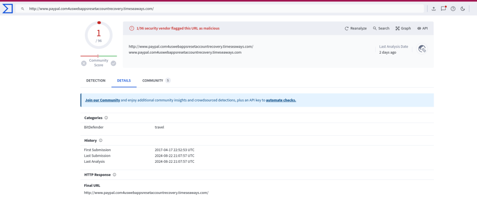The width and height of the screenshot is (477, 213).
Task: Switch to the Detection tab
Action: (x=96, y=81)
